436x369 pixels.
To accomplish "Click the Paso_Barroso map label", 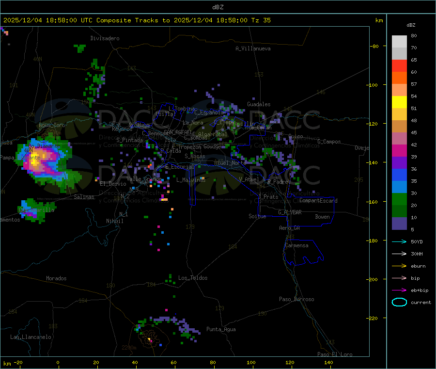I will [x=296, y=299].
